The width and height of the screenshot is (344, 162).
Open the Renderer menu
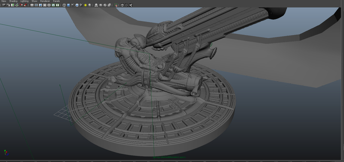45,1
